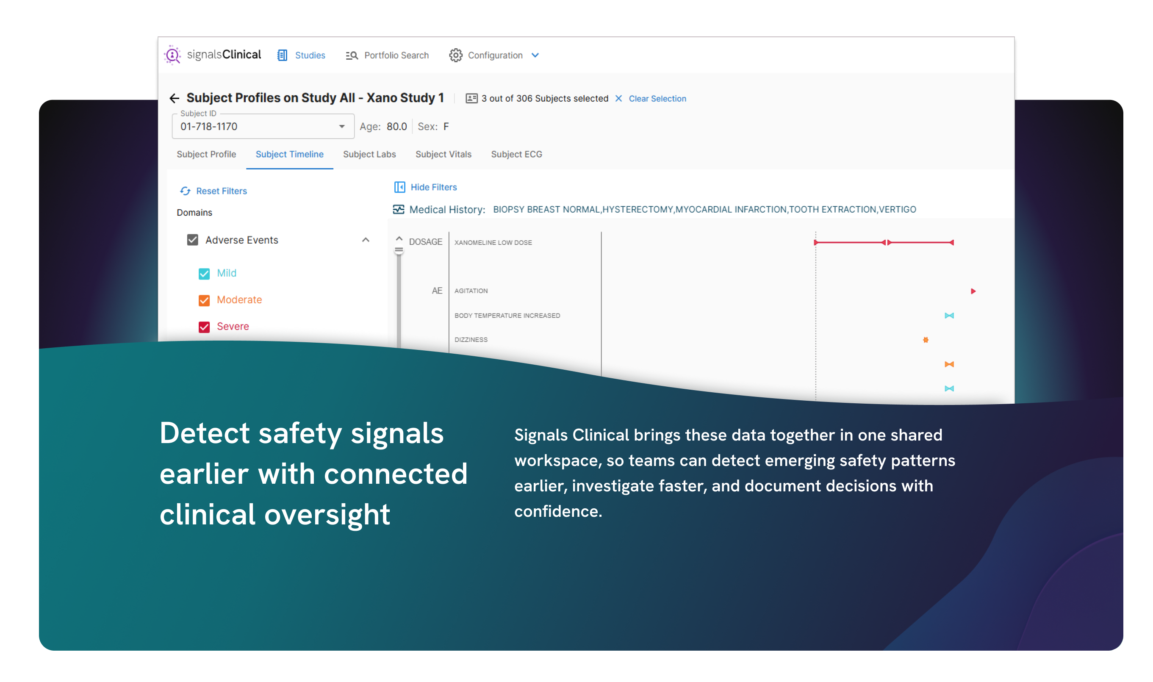The height and width of the screenshot is (682, 1153).
Task: Click the Reset Filters refresh icon
Action: point(185,191)
